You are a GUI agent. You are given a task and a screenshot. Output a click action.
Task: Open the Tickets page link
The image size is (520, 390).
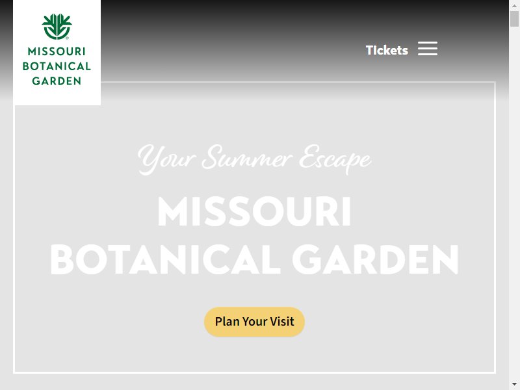(x=387, y=50)
